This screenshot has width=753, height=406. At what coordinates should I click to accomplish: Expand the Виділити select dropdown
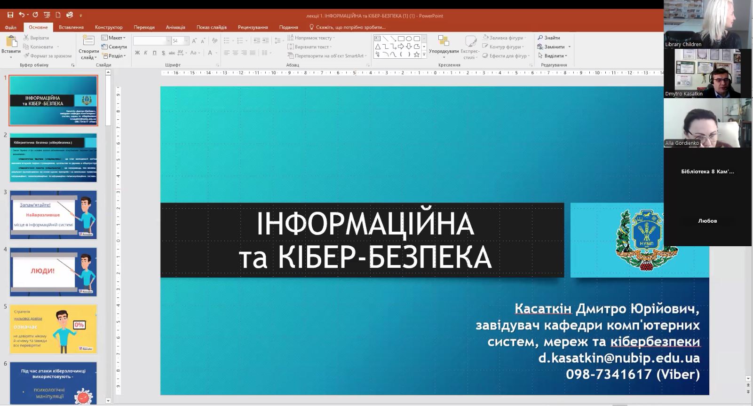(x=555, y=56)
